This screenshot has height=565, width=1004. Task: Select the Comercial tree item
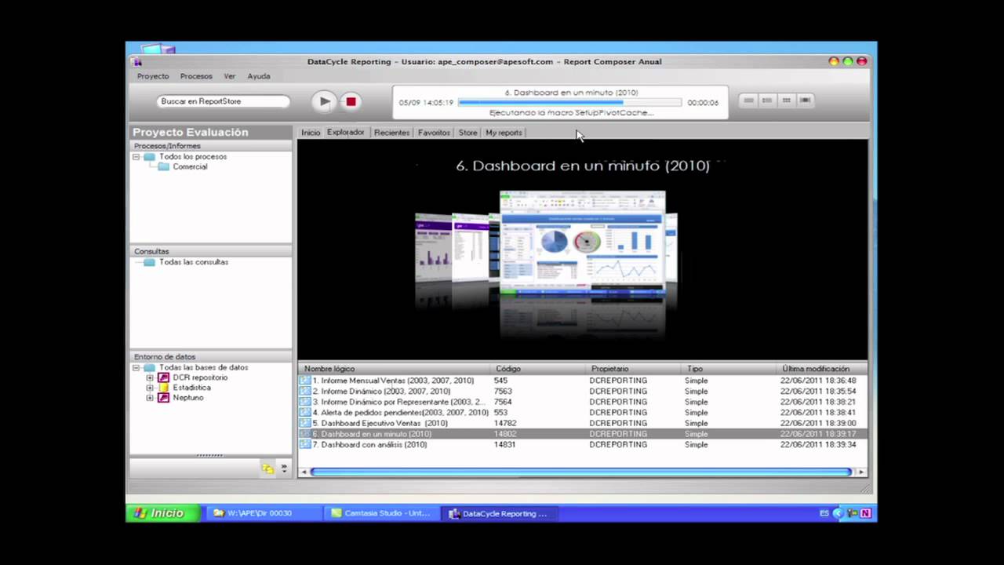tap(190, 167)
